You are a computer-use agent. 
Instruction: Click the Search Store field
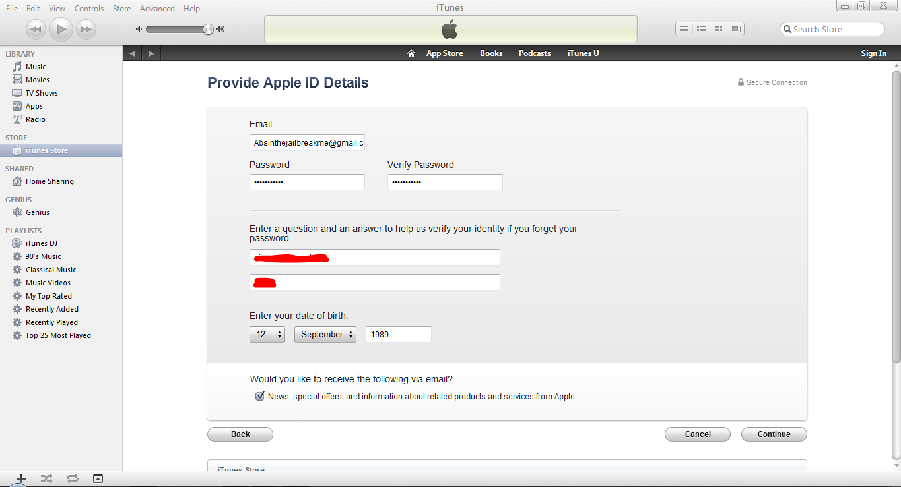pyautogui.click(x=832, y=29)
